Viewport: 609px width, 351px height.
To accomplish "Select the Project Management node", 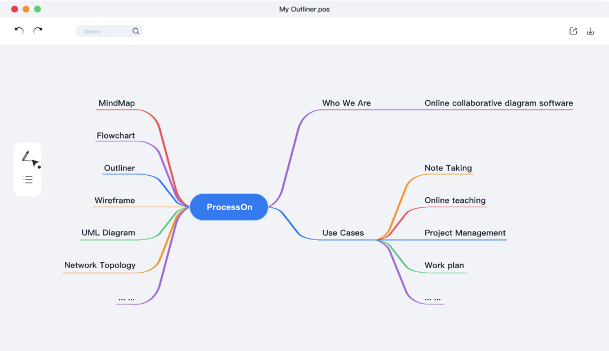I will point(465,233).
